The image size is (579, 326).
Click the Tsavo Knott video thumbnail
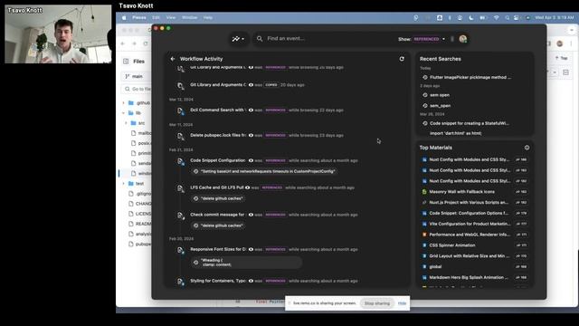click(x=58, y=34)
